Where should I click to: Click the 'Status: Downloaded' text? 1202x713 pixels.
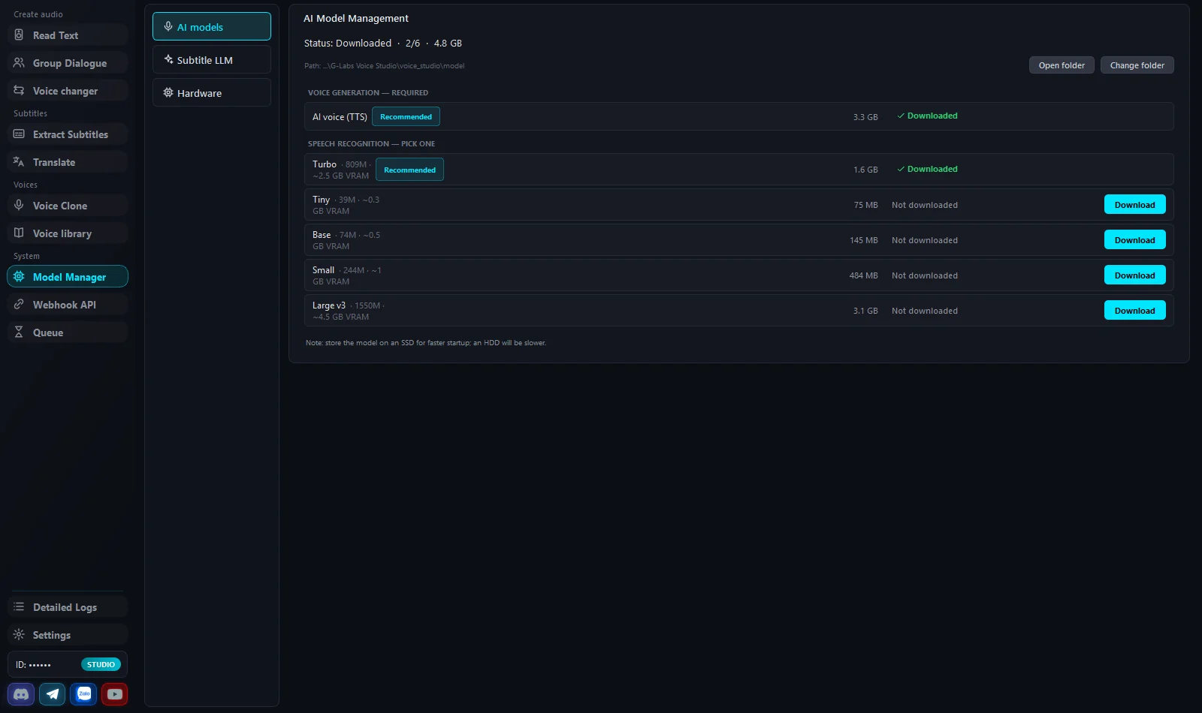click(x=348, y=43)
